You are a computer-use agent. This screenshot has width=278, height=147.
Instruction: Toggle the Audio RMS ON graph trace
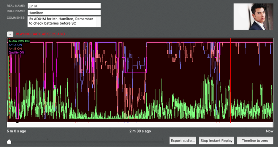click(x=19, y=41)
